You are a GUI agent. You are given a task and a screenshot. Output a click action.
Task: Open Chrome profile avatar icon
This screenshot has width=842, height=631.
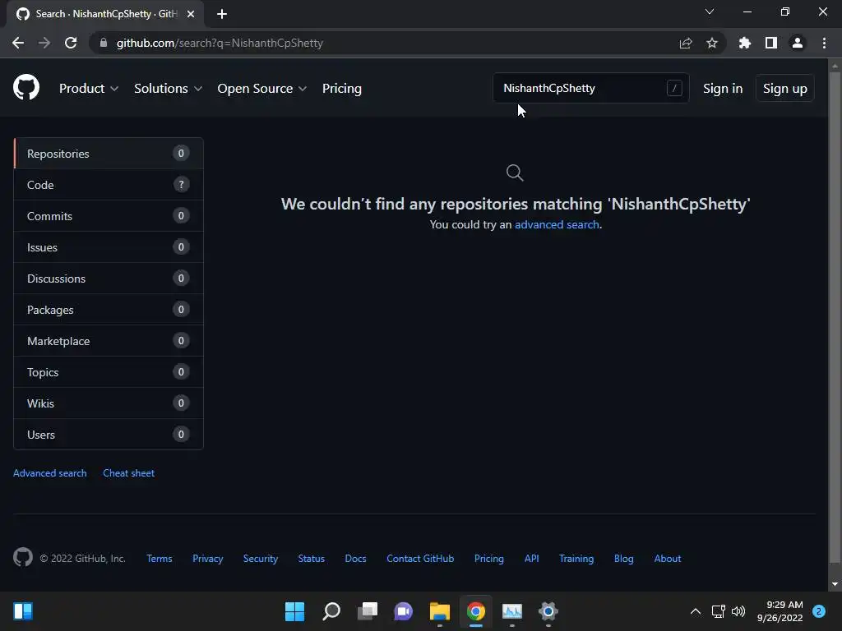798,43
